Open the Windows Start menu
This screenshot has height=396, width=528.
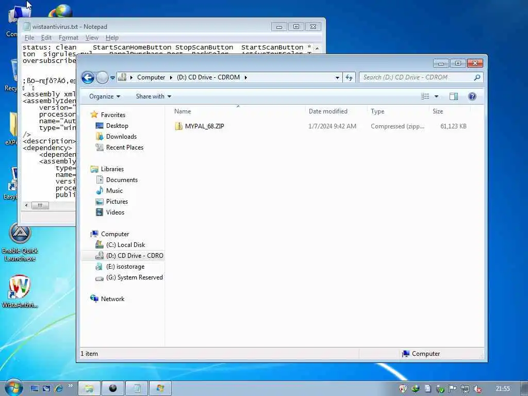point(13,388)
